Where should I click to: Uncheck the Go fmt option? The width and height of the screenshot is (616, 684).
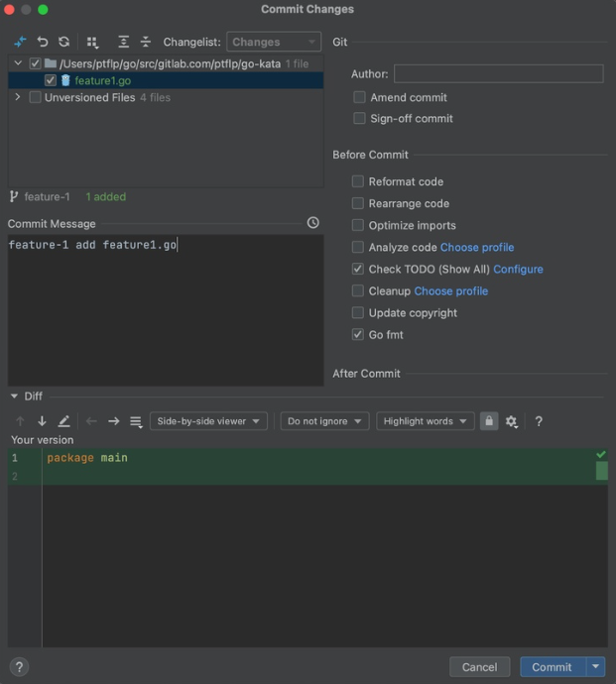click(x=358, y=335)
